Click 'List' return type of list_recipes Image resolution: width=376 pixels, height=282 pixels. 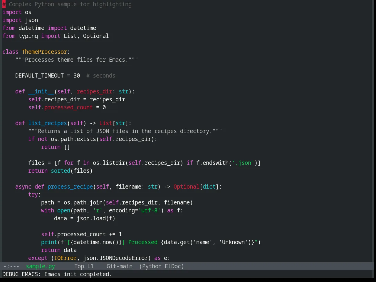click(106, 123)
